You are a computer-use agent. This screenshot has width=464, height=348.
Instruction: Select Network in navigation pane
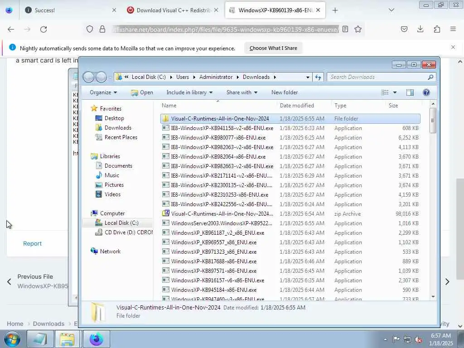pos(110,251)
